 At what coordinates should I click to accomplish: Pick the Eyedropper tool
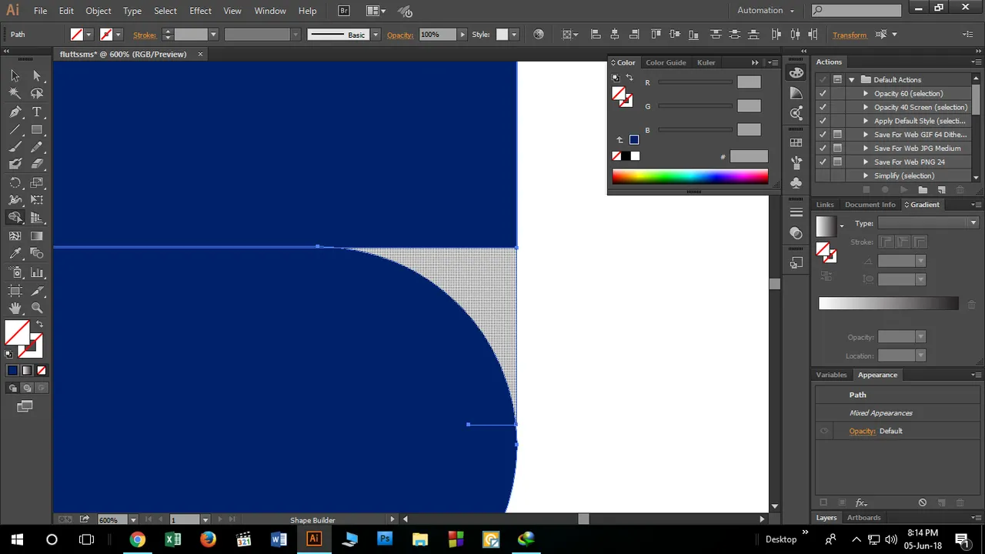point(15,254)
